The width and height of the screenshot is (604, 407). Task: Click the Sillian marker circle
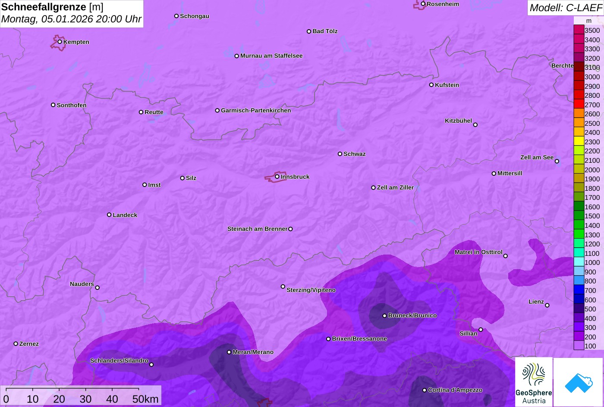click(481, 330)
